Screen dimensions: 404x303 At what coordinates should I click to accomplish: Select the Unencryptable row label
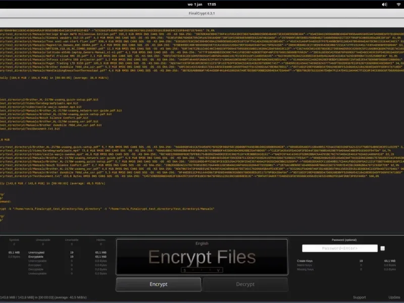tap(37, 261)
